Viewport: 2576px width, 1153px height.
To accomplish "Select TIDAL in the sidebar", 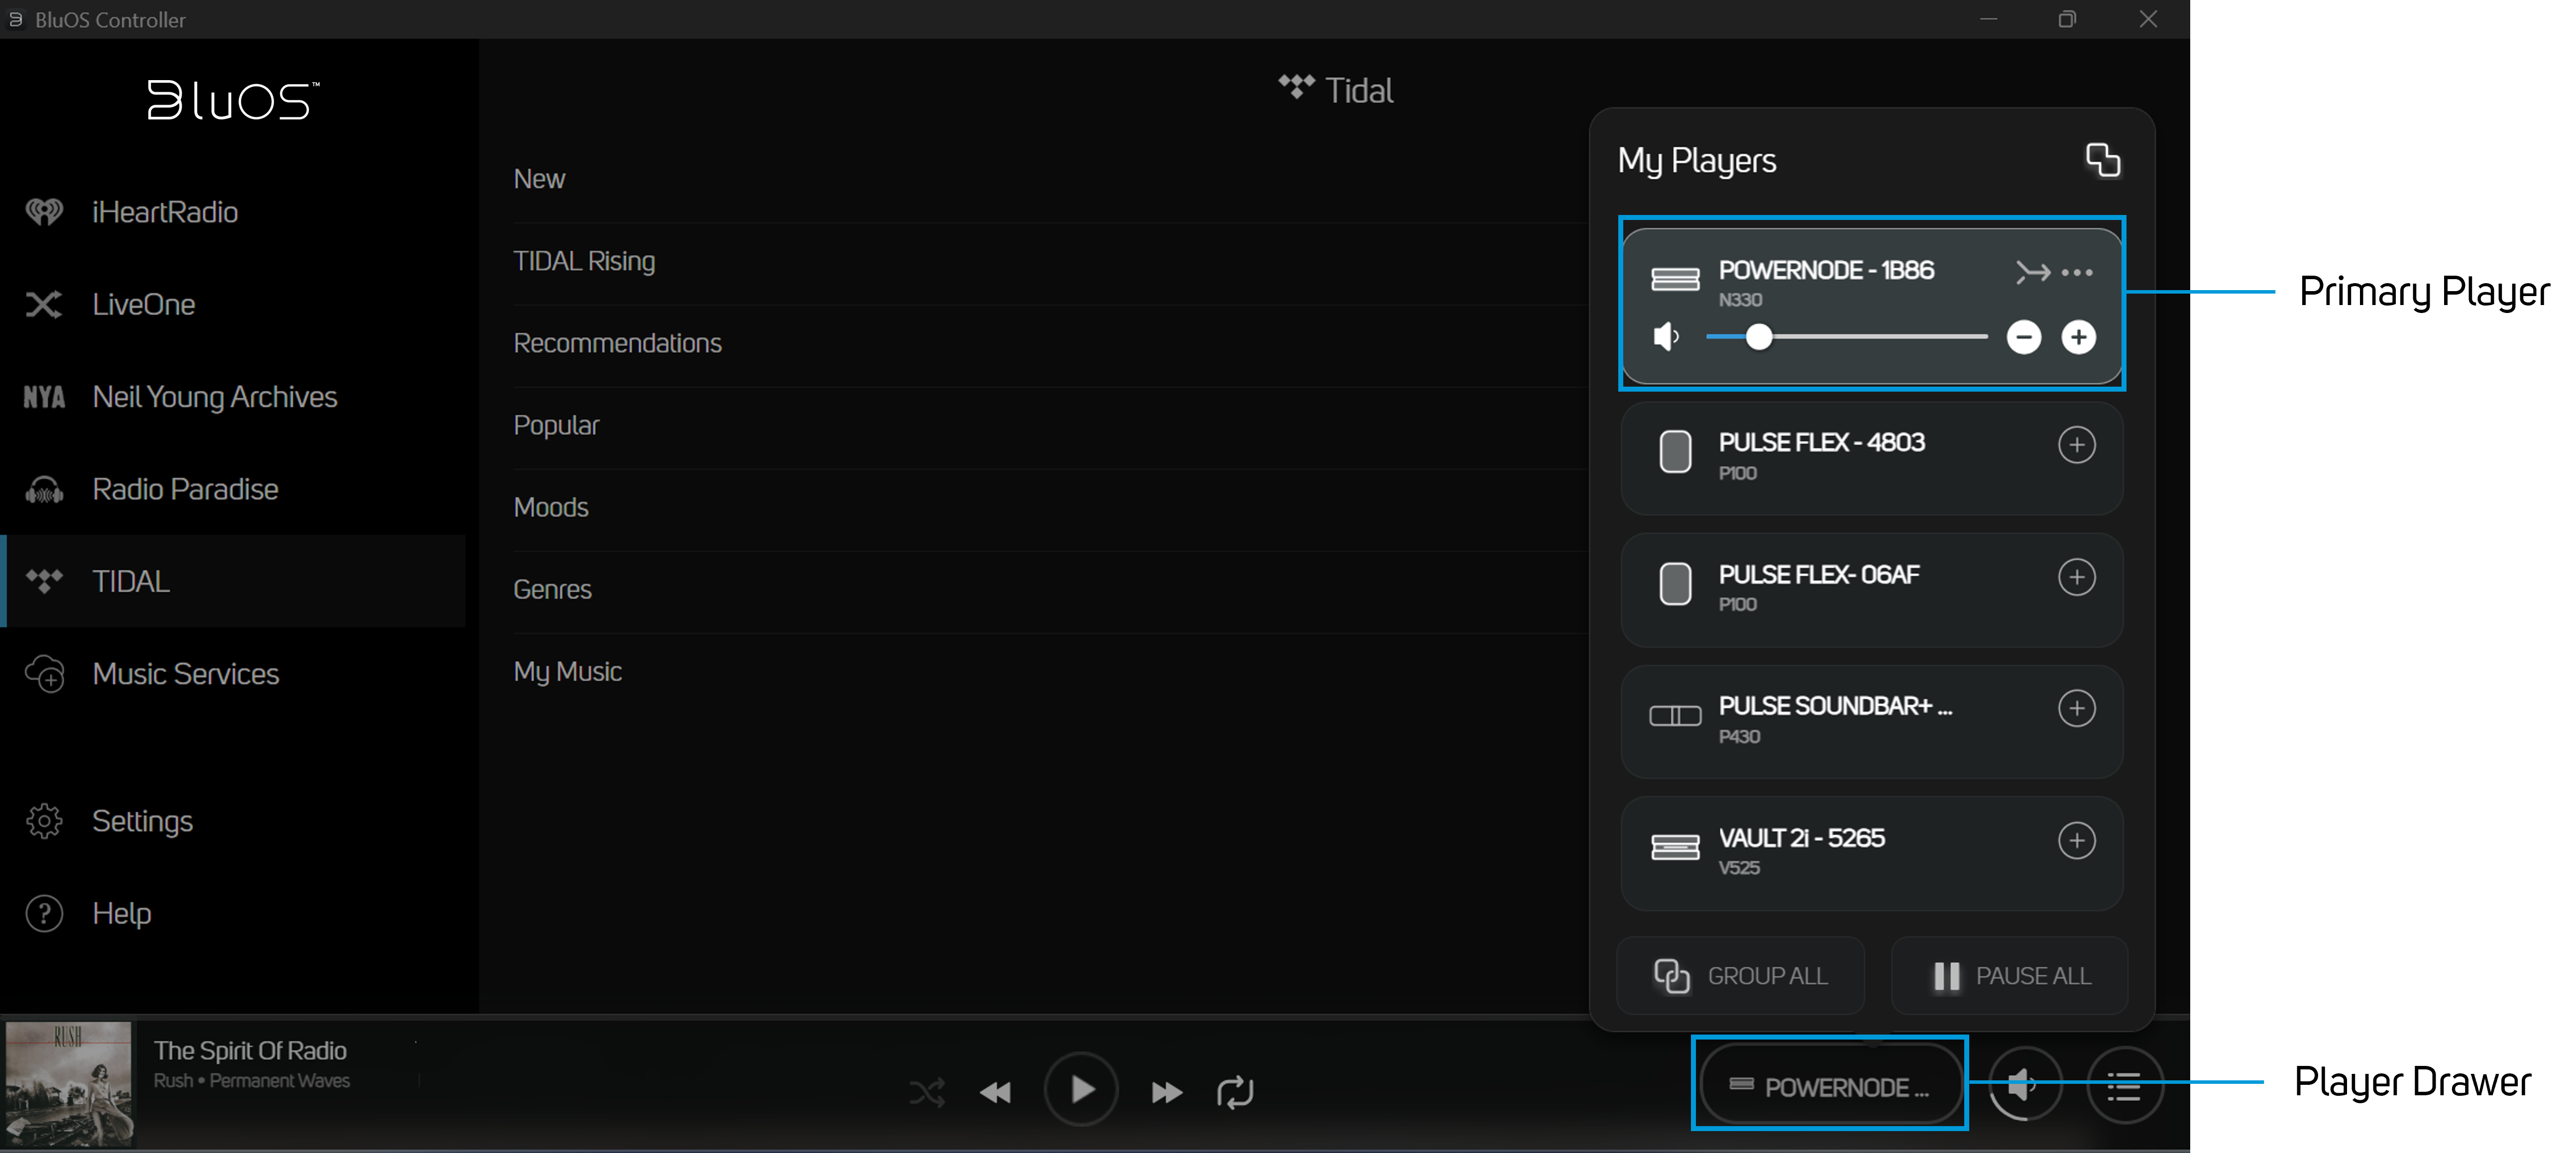I will click(232, 581).
